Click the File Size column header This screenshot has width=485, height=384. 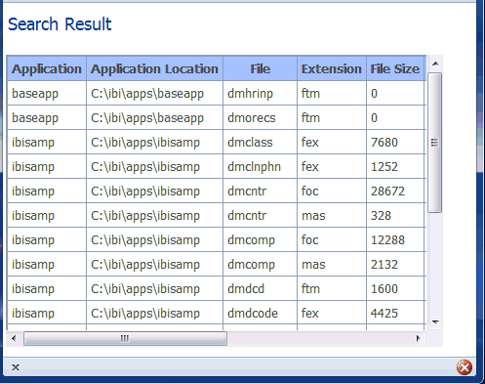pos(395,68)
